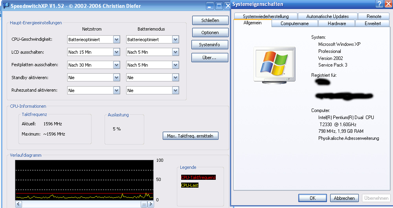
Task: Expand Batteriemodus Standby aktivieren dropdown
Action: click(175, 78)
